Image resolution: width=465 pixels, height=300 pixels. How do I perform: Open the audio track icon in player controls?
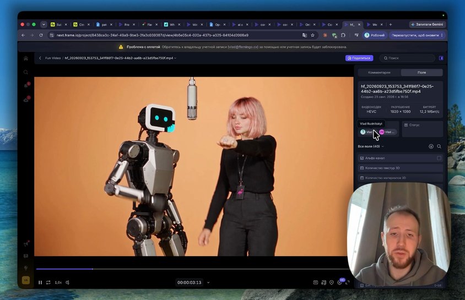[323, 282]
